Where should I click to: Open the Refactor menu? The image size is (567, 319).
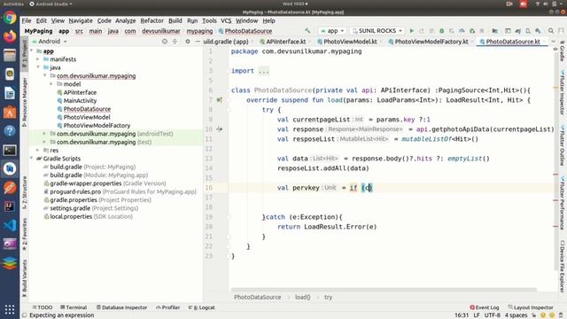(151, 20)
